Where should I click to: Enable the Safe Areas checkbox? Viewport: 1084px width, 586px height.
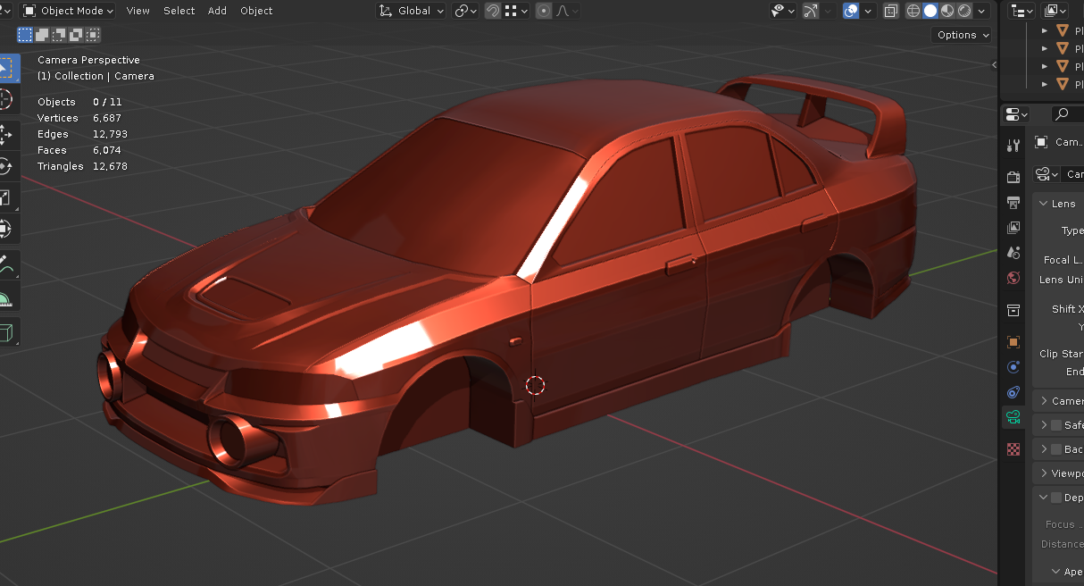click(1056, 425)
